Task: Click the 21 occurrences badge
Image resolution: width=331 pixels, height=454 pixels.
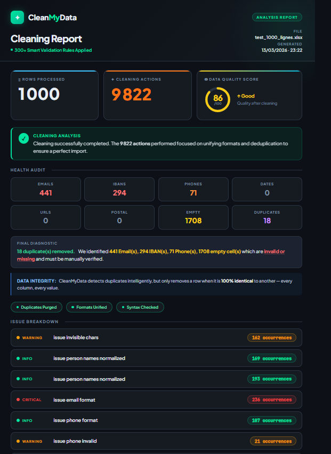Action: coord(273,441)
